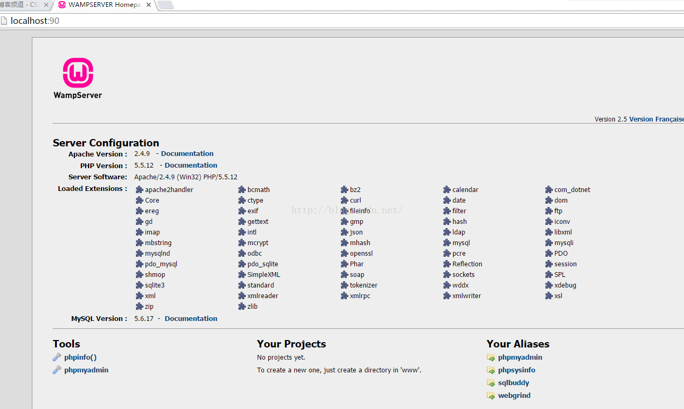Image resolution: width=684 pixels, height=409 pixels.
Task: Click the sqlite3 extension text
Action: pyautogui.click(x=155, y=285)
